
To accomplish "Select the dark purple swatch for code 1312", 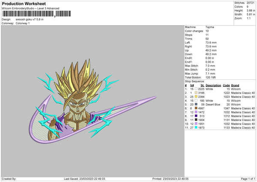I will 196,116.
